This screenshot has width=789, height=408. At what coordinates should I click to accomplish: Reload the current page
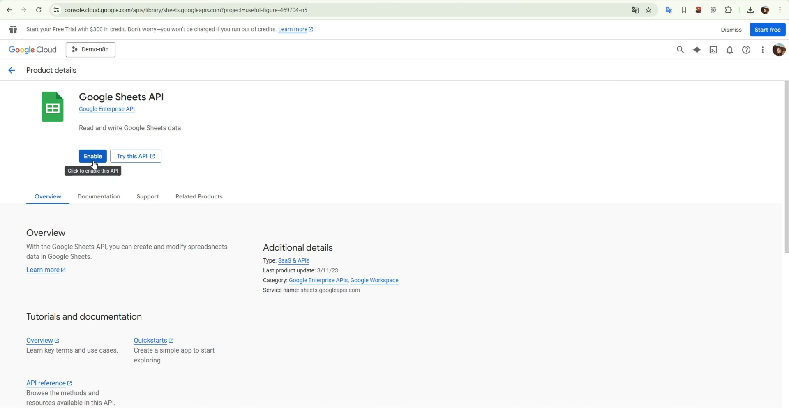coord(39,10)
